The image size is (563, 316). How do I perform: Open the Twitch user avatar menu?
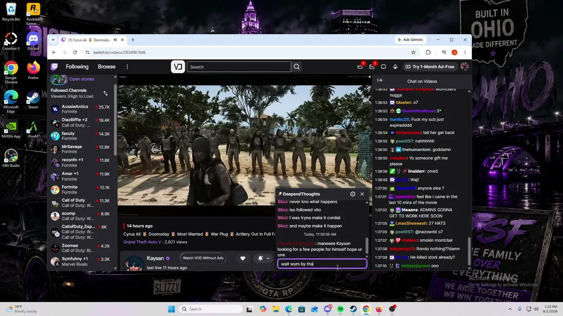[x=464, y=67]
